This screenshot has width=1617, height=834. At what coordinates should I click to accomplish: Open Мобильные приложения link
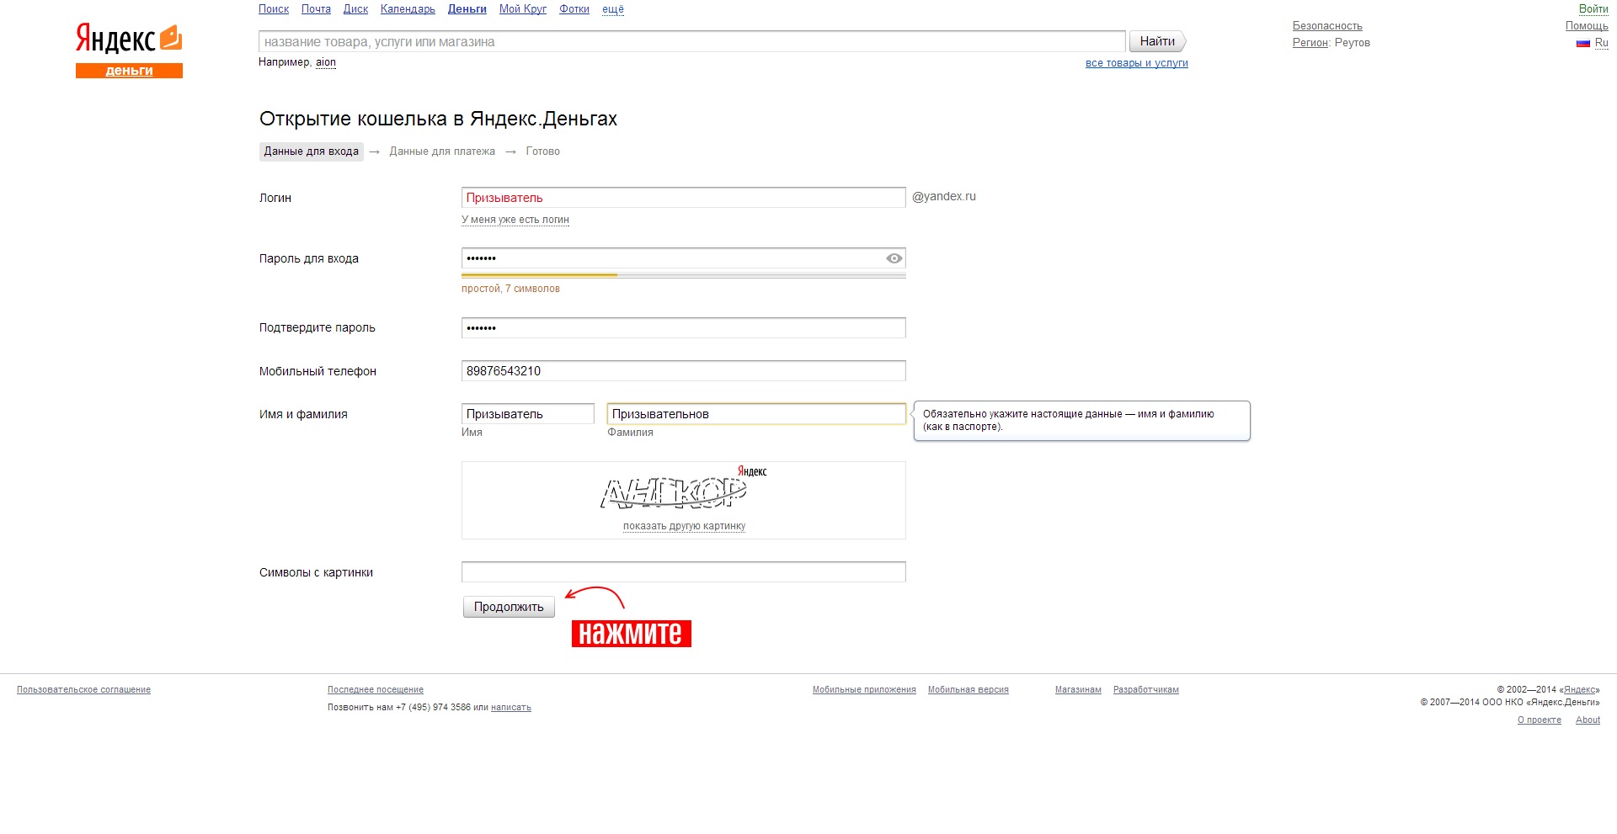click(x=864, y=690)
